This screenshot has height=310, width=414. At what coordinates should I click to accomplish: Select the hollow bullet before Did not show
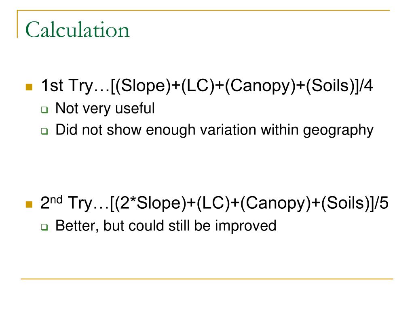click(x=44, y=131)
